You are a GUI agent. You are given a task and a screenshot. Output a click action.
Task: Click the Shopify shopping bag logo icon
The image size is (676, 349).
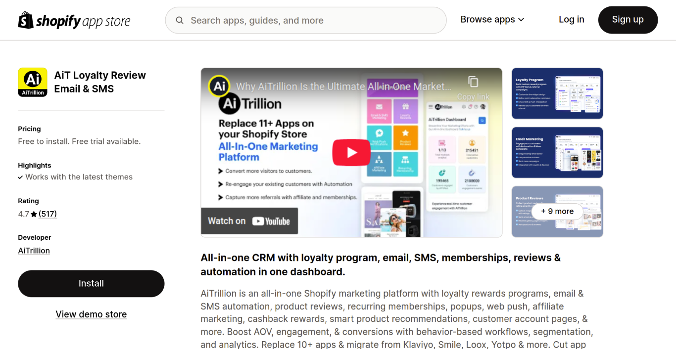pyautogui.click(x=26, y=20)
